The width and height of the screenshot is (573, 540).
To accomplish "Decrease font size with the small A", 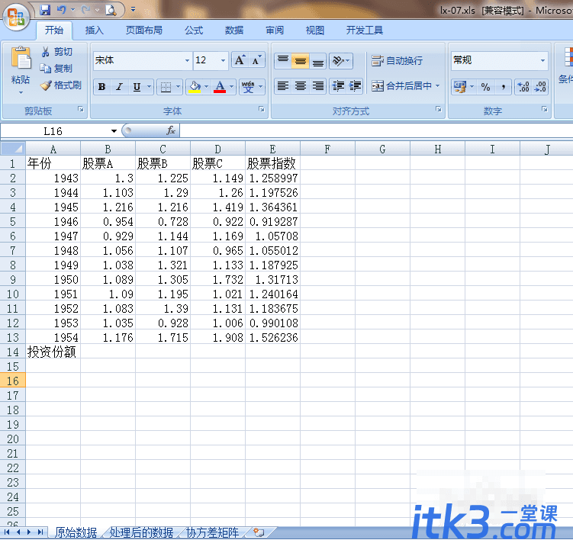I will [256, 60].
